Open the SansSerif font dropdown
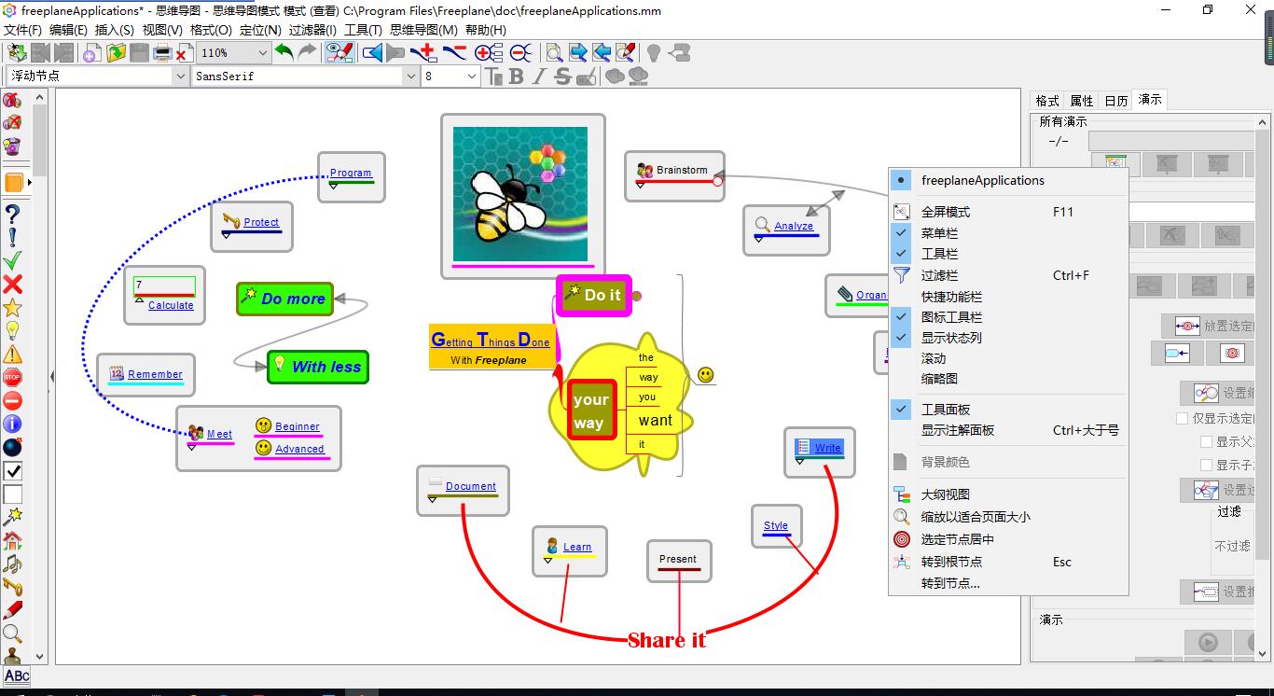 click(410, 77)
